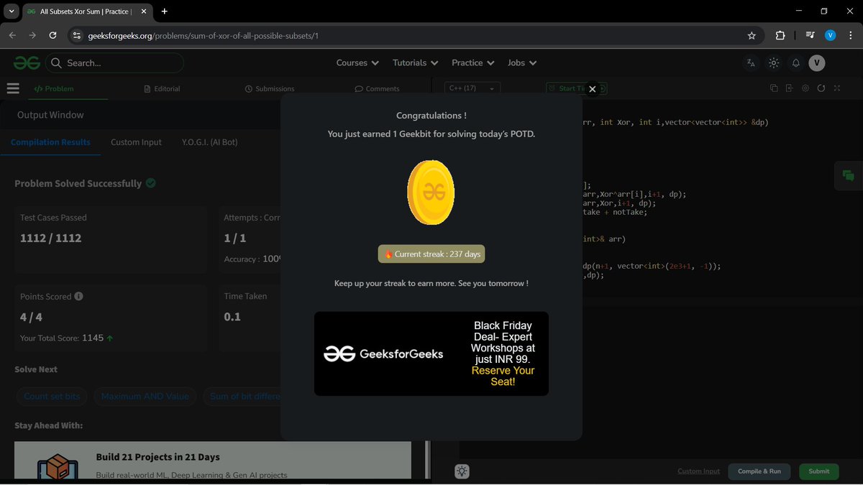Image resolution: width=863 pixels, height=485 pixels.
Task: Open the notifications bell
Action: tap(795, 63)
